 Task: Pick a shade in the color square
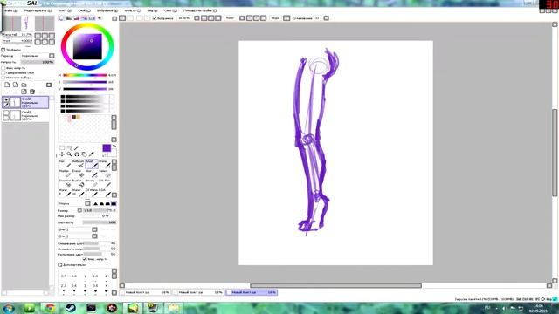[87, 46]
